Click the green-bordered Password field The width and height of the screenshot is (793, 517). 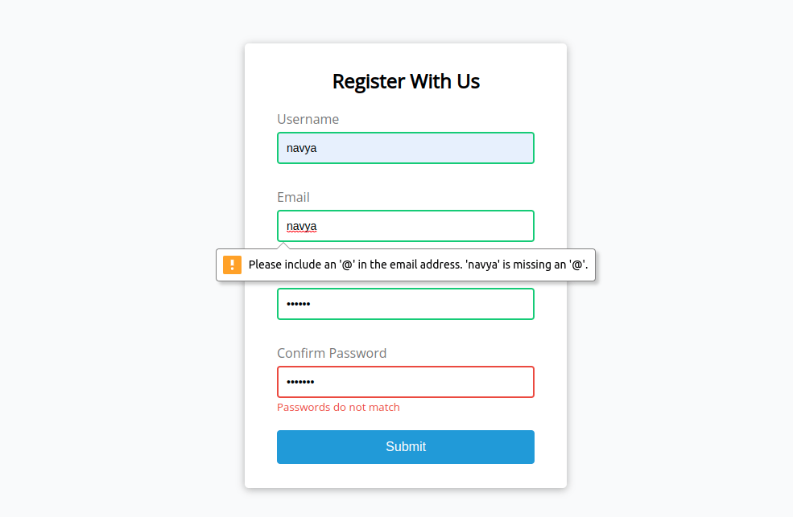tap(405, 304)
